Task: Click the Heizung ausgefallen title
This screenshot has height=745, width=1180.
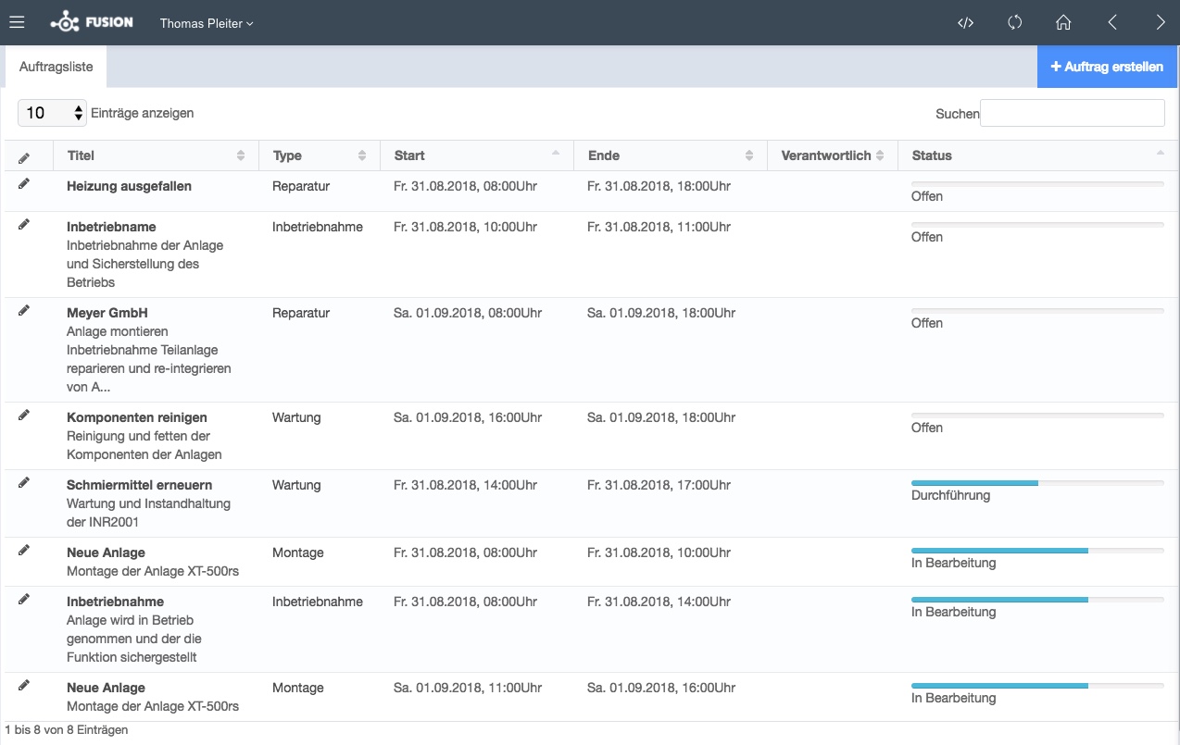Action: pos(130,186)
